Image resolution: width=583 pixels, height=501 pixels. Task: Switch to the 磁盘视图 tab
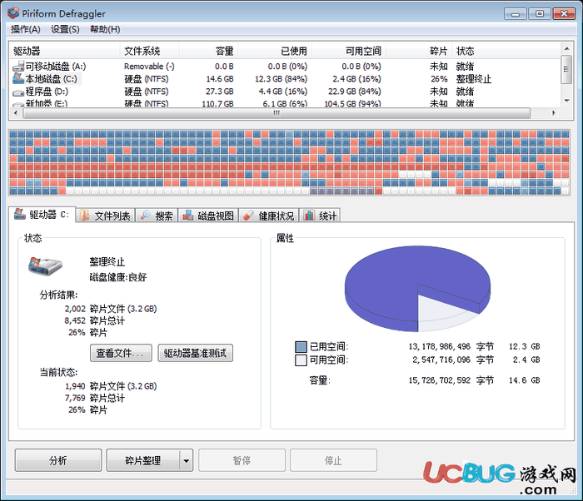(208, 216)
